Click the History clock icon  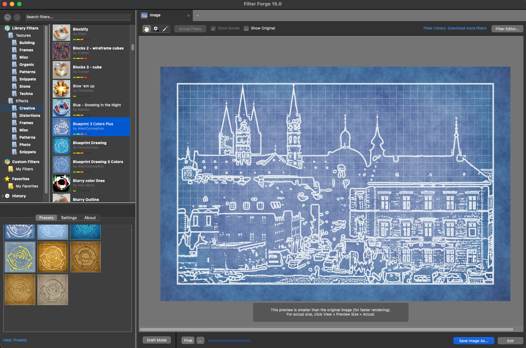point(7,196)
